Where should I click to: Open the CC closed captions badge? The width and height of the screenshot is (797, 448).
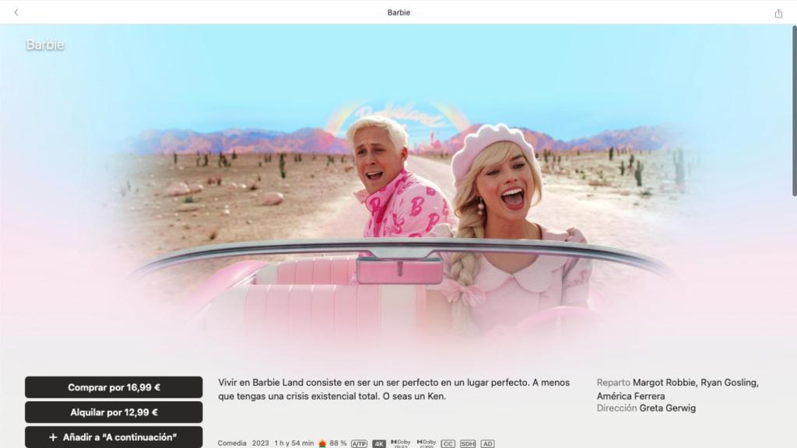[x=448, y=443]
